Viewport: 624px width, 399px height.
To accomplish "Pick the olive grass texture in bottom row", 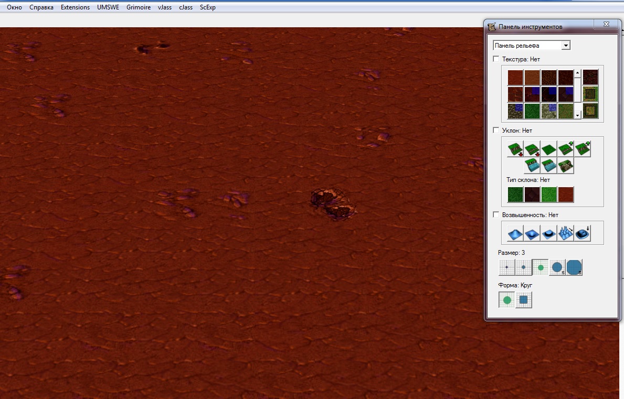I will click(566, 111).
